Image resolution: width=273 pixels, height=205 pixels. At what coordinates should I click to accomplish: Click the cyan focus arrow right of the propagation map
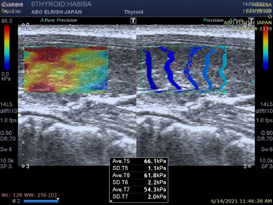tap(253, 81)
